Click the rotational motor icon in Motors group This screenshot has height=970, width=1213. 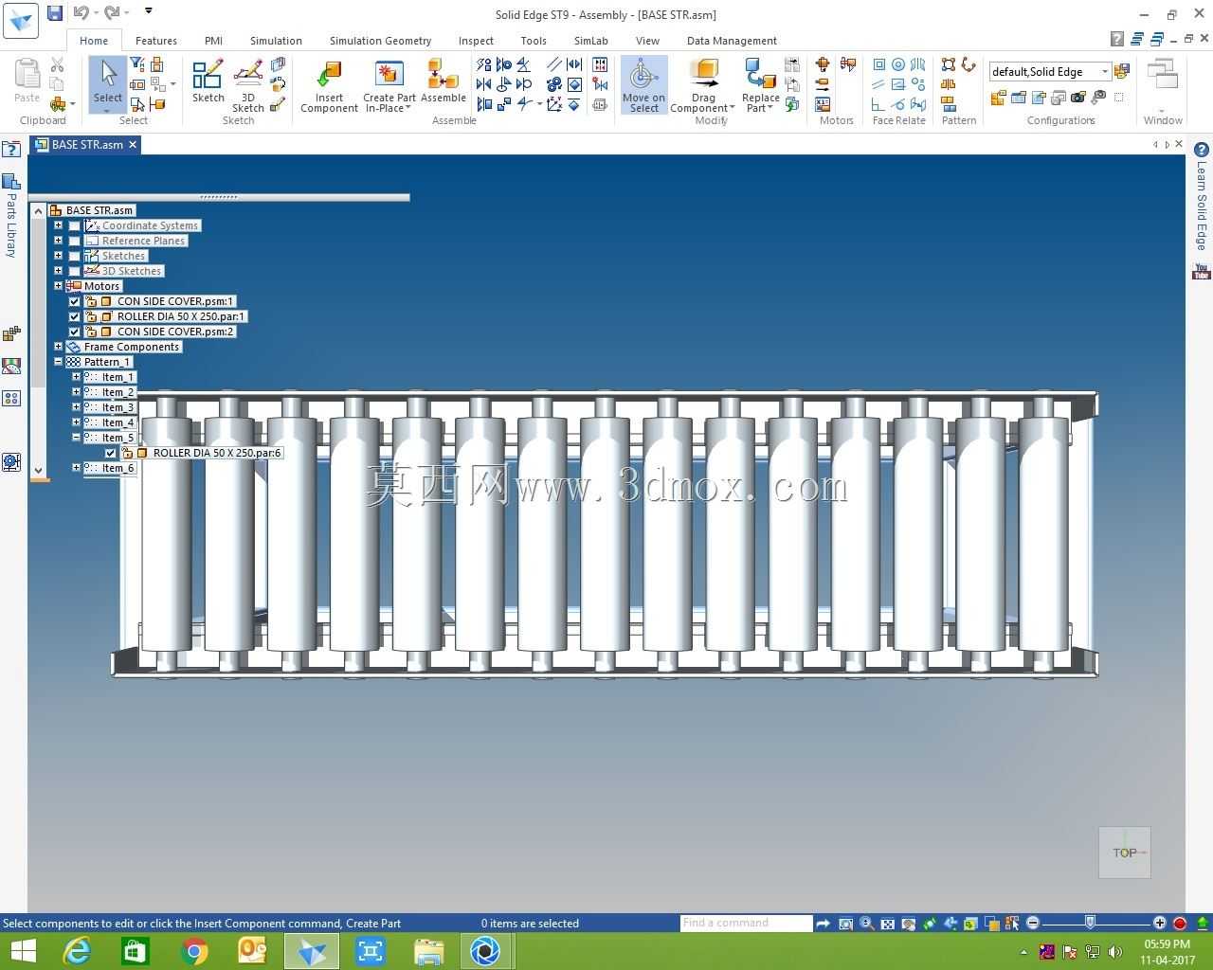823,64
